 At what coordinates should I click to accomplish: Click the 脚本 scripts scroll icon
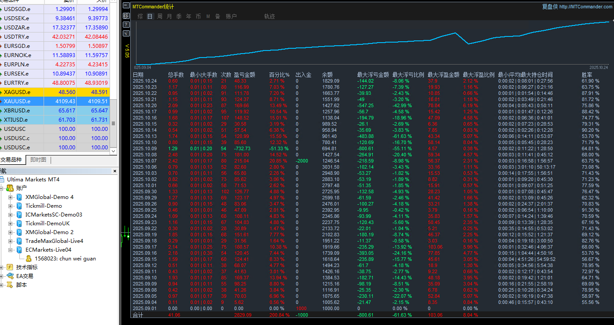coord(10,285)
